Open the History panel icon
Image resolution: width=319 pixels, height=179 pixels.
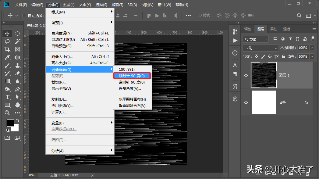click(x=235, y=32)
